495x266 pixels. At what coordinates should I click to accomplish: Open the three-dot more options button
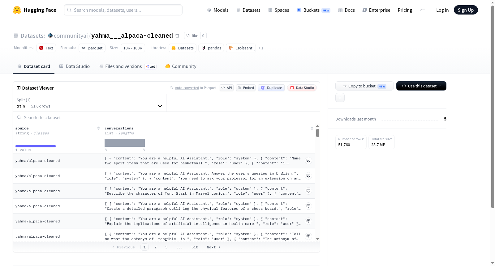(340, 98)
